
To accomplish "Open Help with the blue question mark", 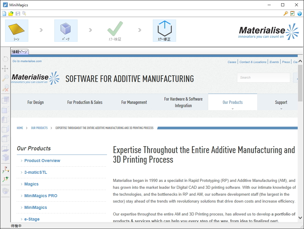I will point(299,14).
